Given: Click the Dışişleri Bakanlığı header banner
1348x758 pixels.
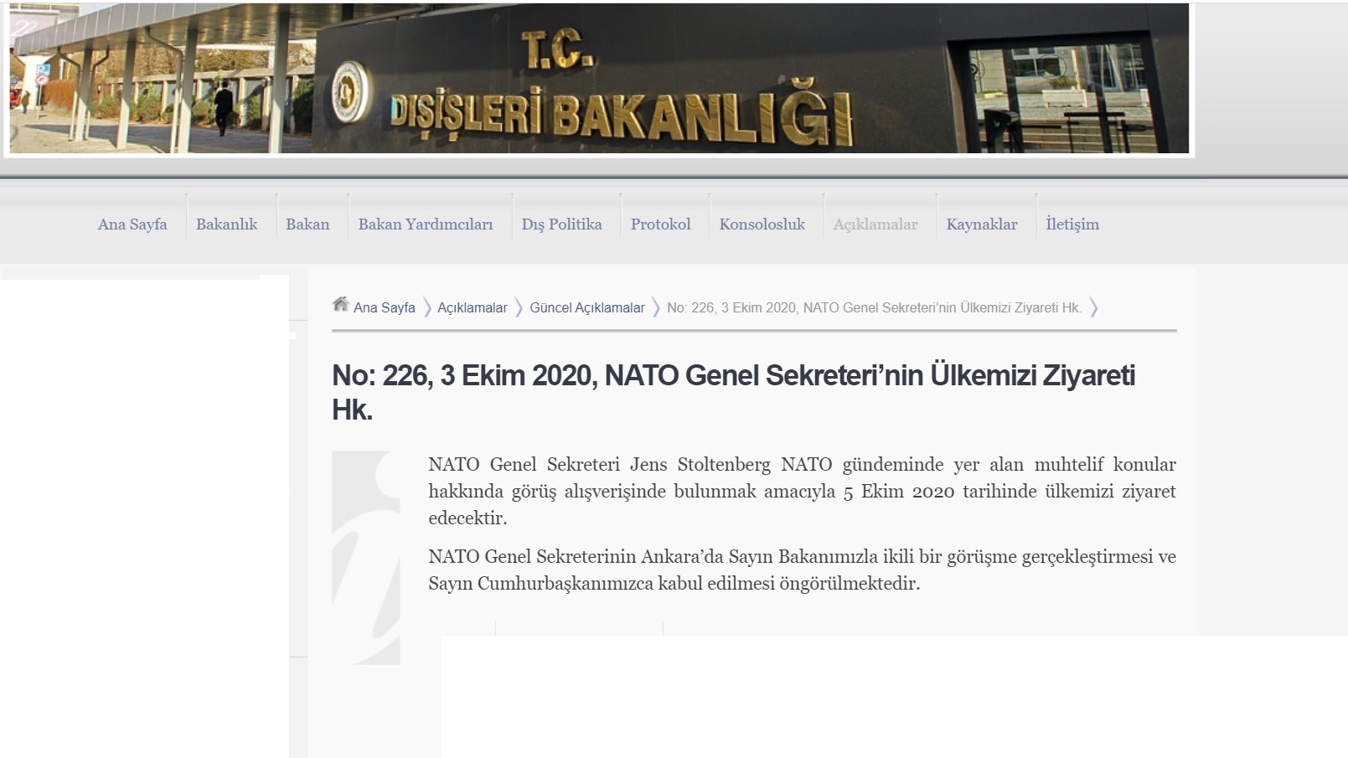Looking at the screenshot, I should click(599, 79).
